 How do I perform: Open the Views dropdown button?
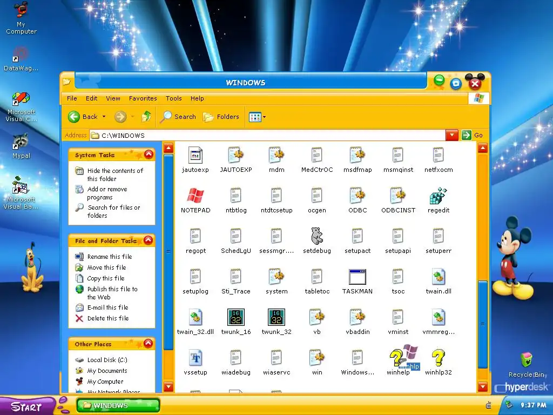pyautogui.click(x=257, y=117)
